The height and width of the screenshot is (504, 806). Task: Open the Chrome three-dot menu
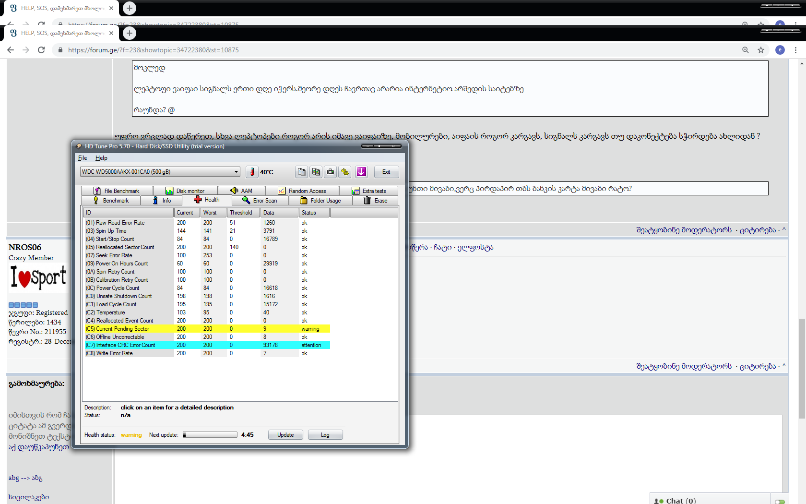(x=795, y=50)
